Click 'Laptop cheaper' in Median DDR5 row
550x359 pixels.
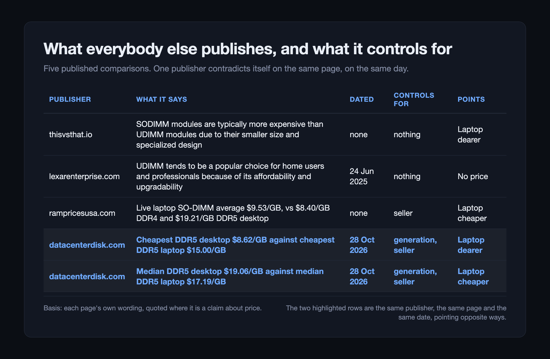coord(473,276)
